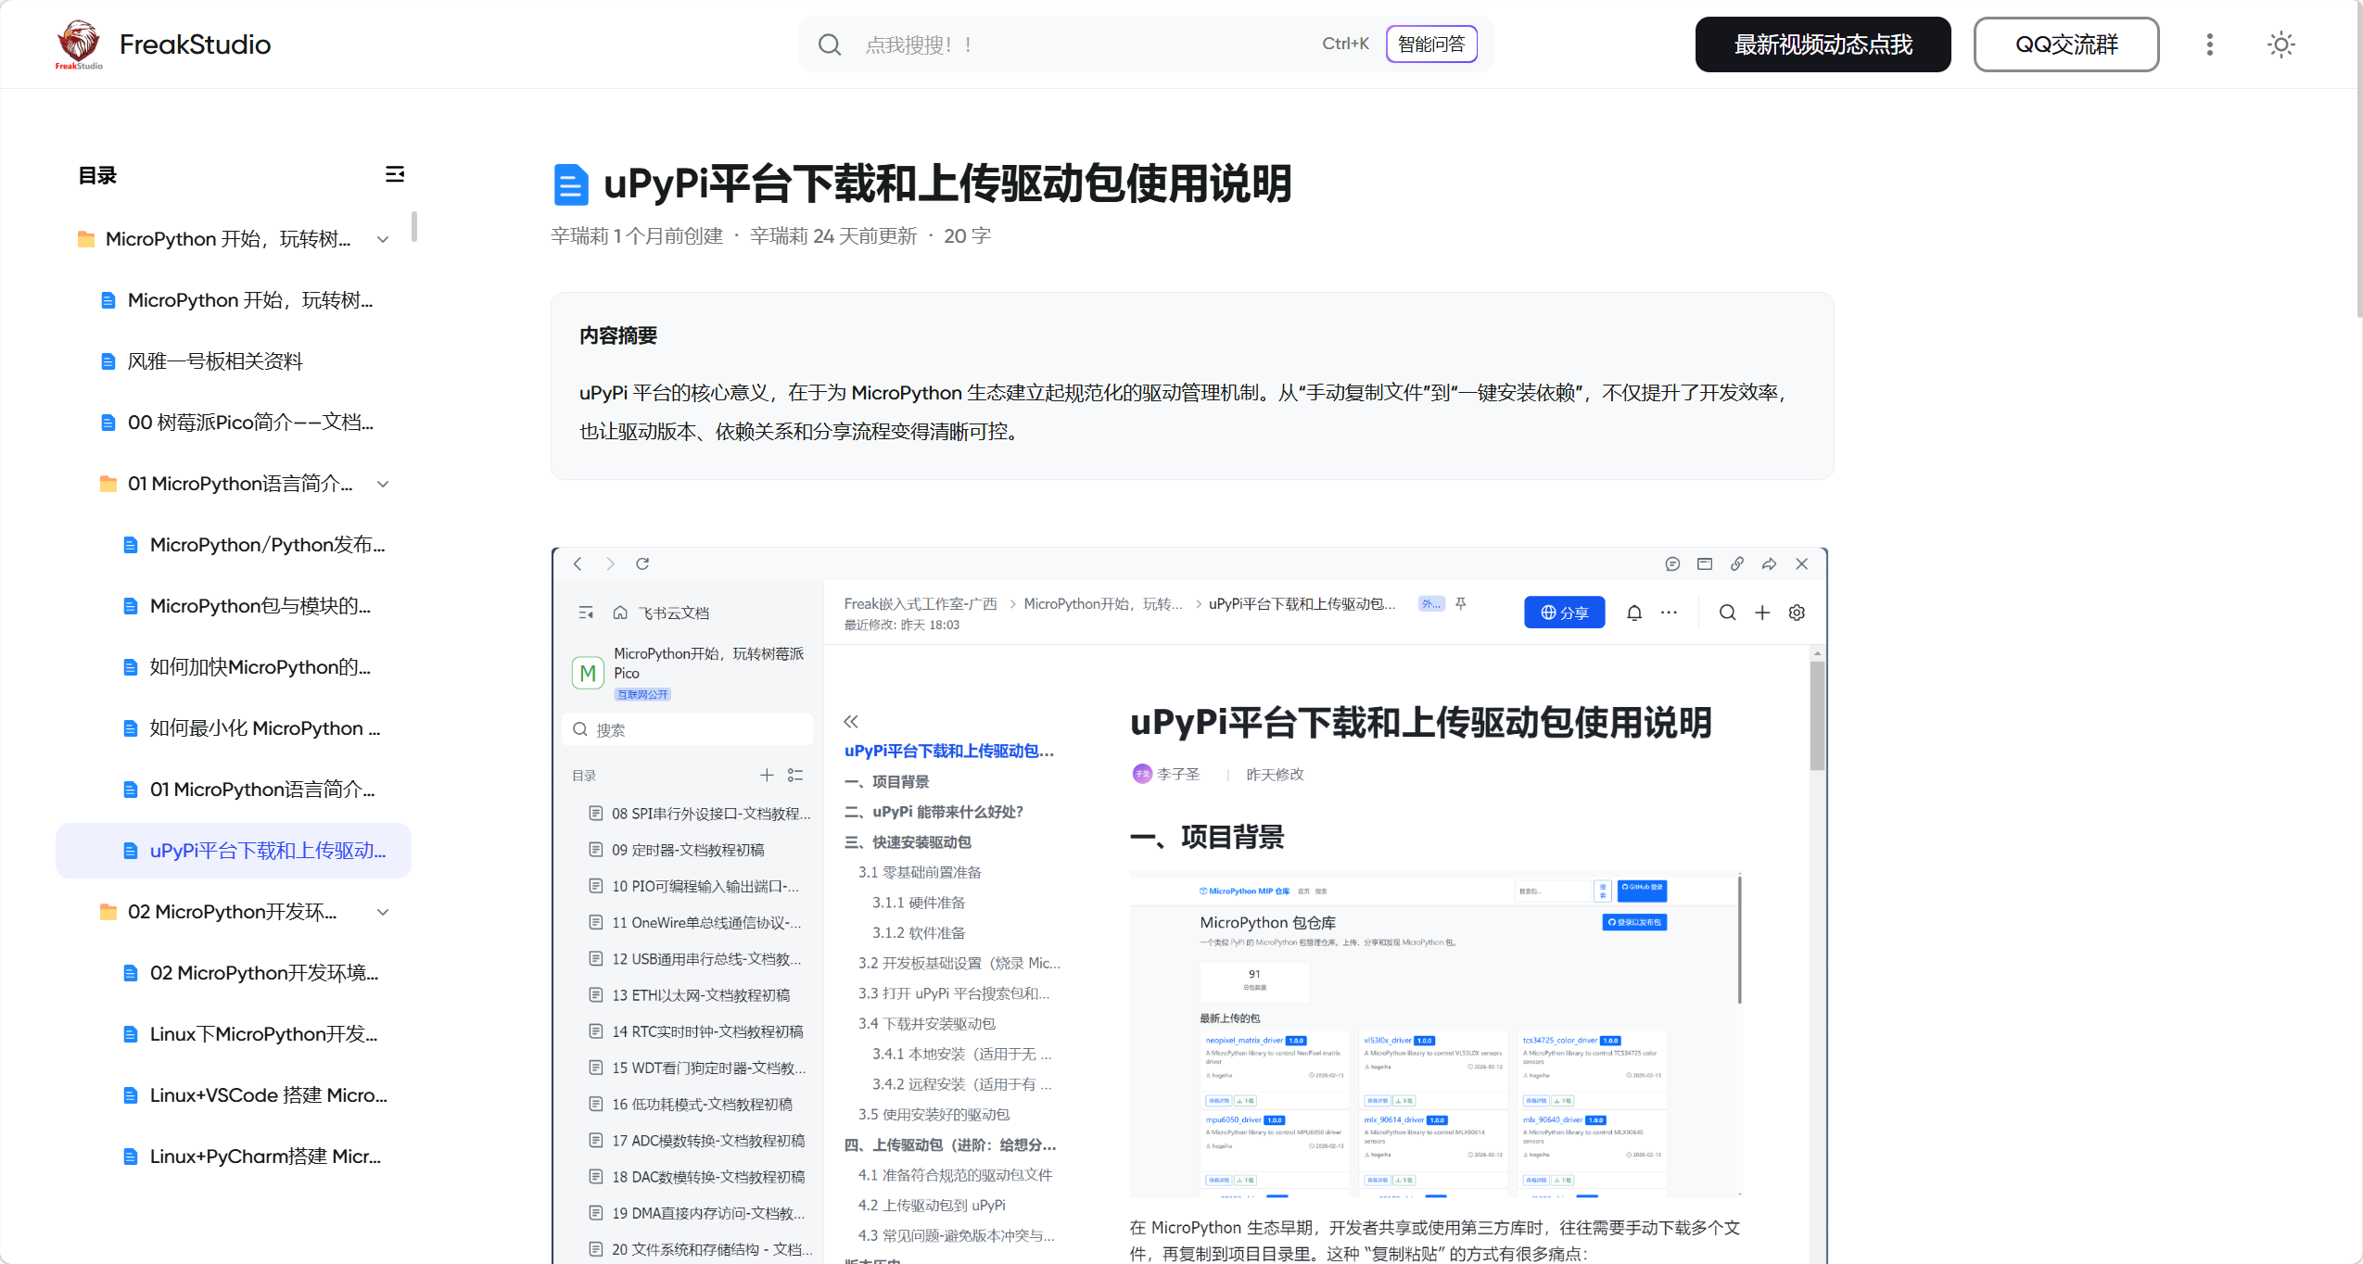The height and width of the screenshot is (1264, 2363).
Task: Click the pin icon beside the breadcrumb
Action: pos(1461,603)
